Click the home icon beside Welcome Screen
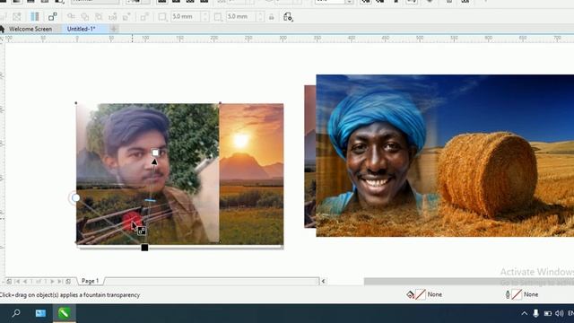Screen dimensions: 574x323 pyautogui.click(x=2, y=29)
